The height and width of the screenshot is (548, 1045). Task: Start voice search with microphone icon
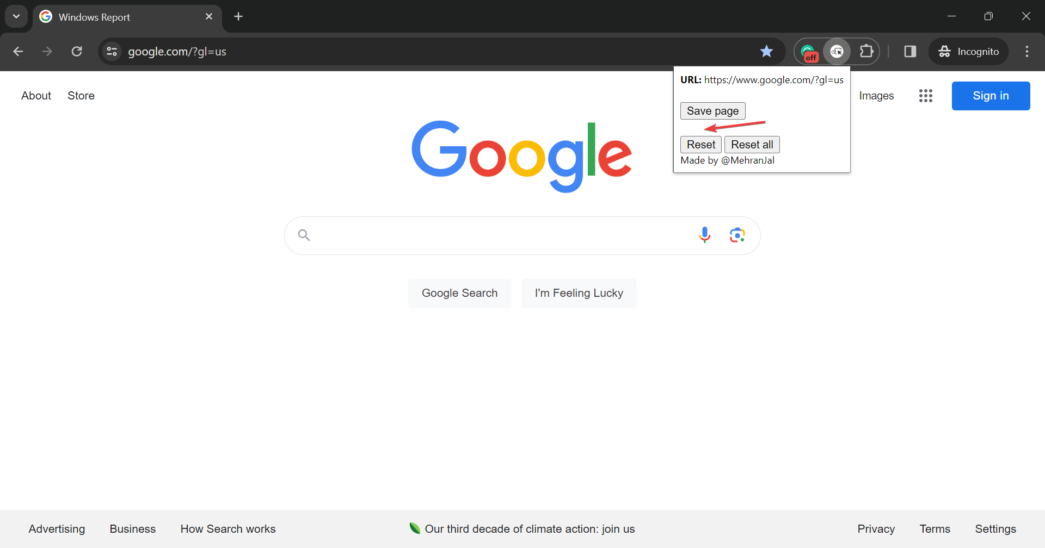(x=705, y=235)
